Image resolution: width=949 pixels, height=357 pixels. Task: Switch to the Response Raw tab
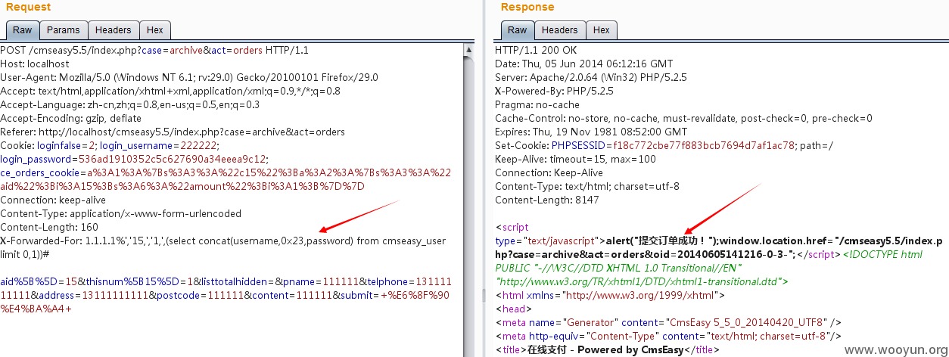(x=517, y=30)
